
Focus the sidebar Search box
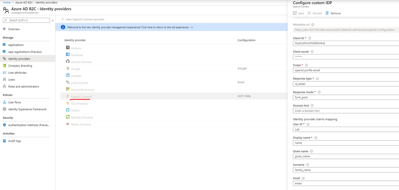[x=26, y=20]
